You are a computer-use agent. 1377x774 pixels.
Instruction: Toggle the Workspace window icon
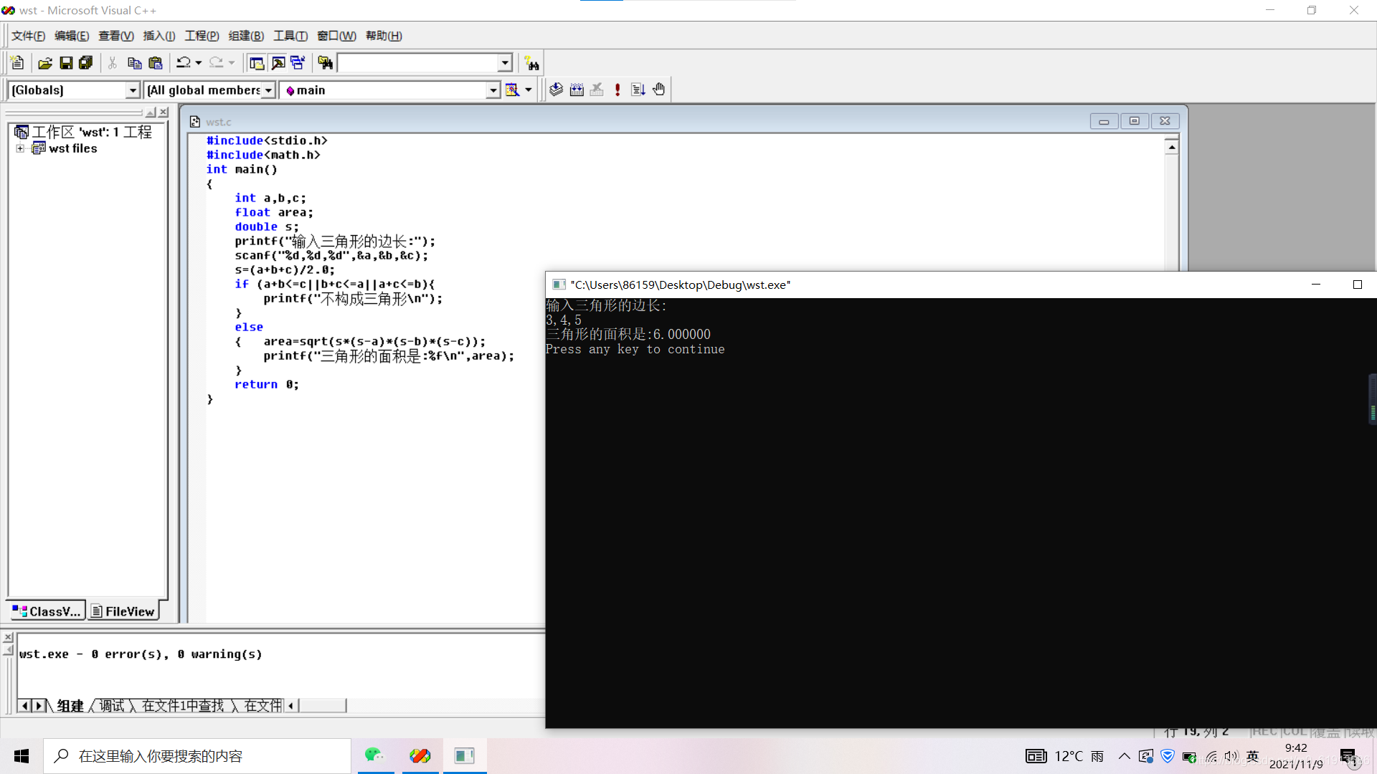point(256,63)
